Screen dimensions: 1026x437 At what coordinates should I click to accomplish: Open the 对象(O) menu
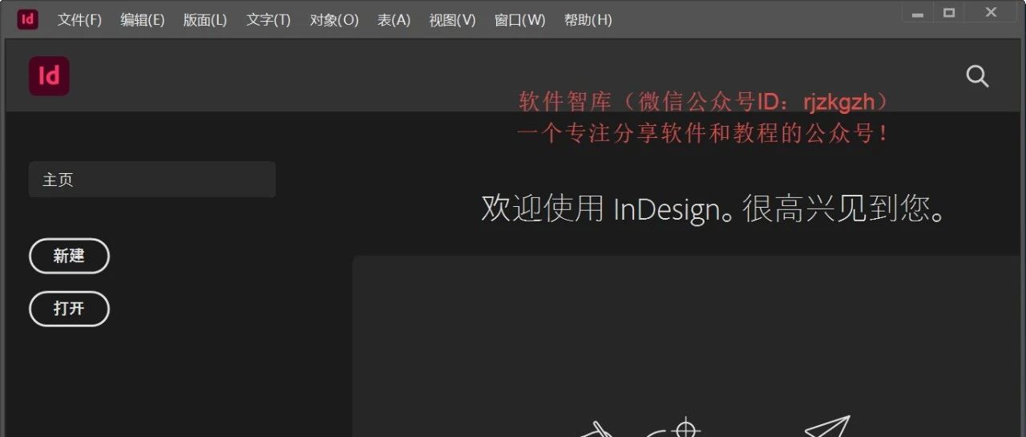(334, 20)
